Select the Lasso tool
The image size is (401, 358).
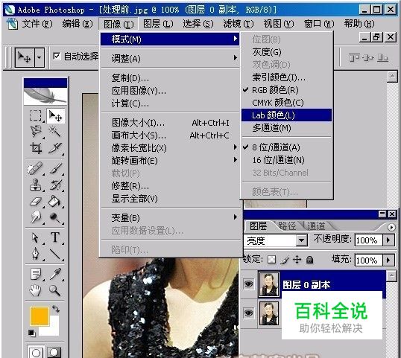(36, 131)
